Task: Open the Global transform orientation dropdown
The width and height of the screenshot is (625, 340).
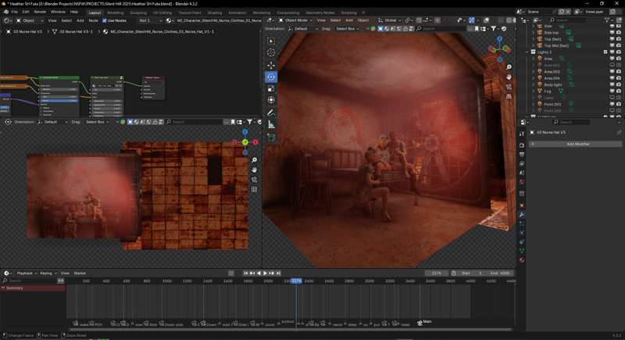Action: coord(388,20)
